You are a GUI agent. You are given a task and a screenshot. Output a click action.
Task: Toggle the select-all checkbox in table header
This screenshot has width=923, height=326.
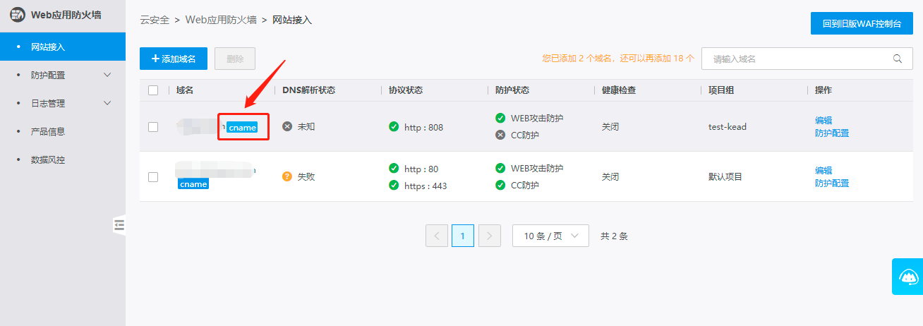pos(153,90)
